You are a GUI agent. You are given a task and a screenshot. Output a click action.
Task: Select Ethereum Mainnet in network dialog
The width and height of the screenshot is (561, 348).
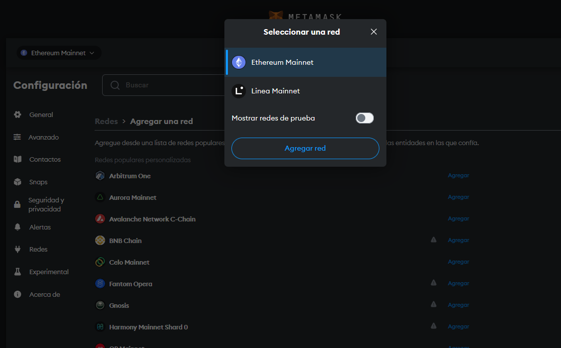coord(305,62)
